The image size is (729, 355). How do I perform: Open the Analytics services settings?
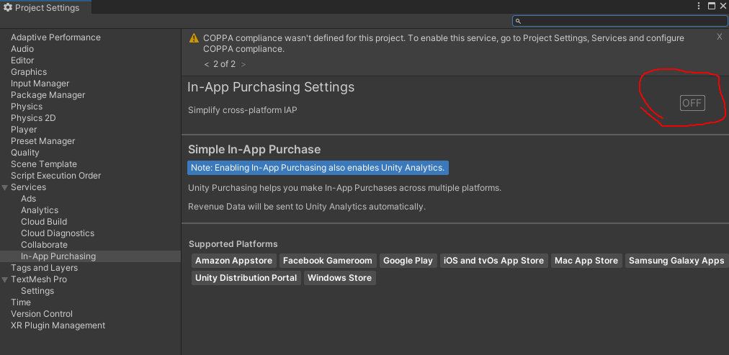40,210
